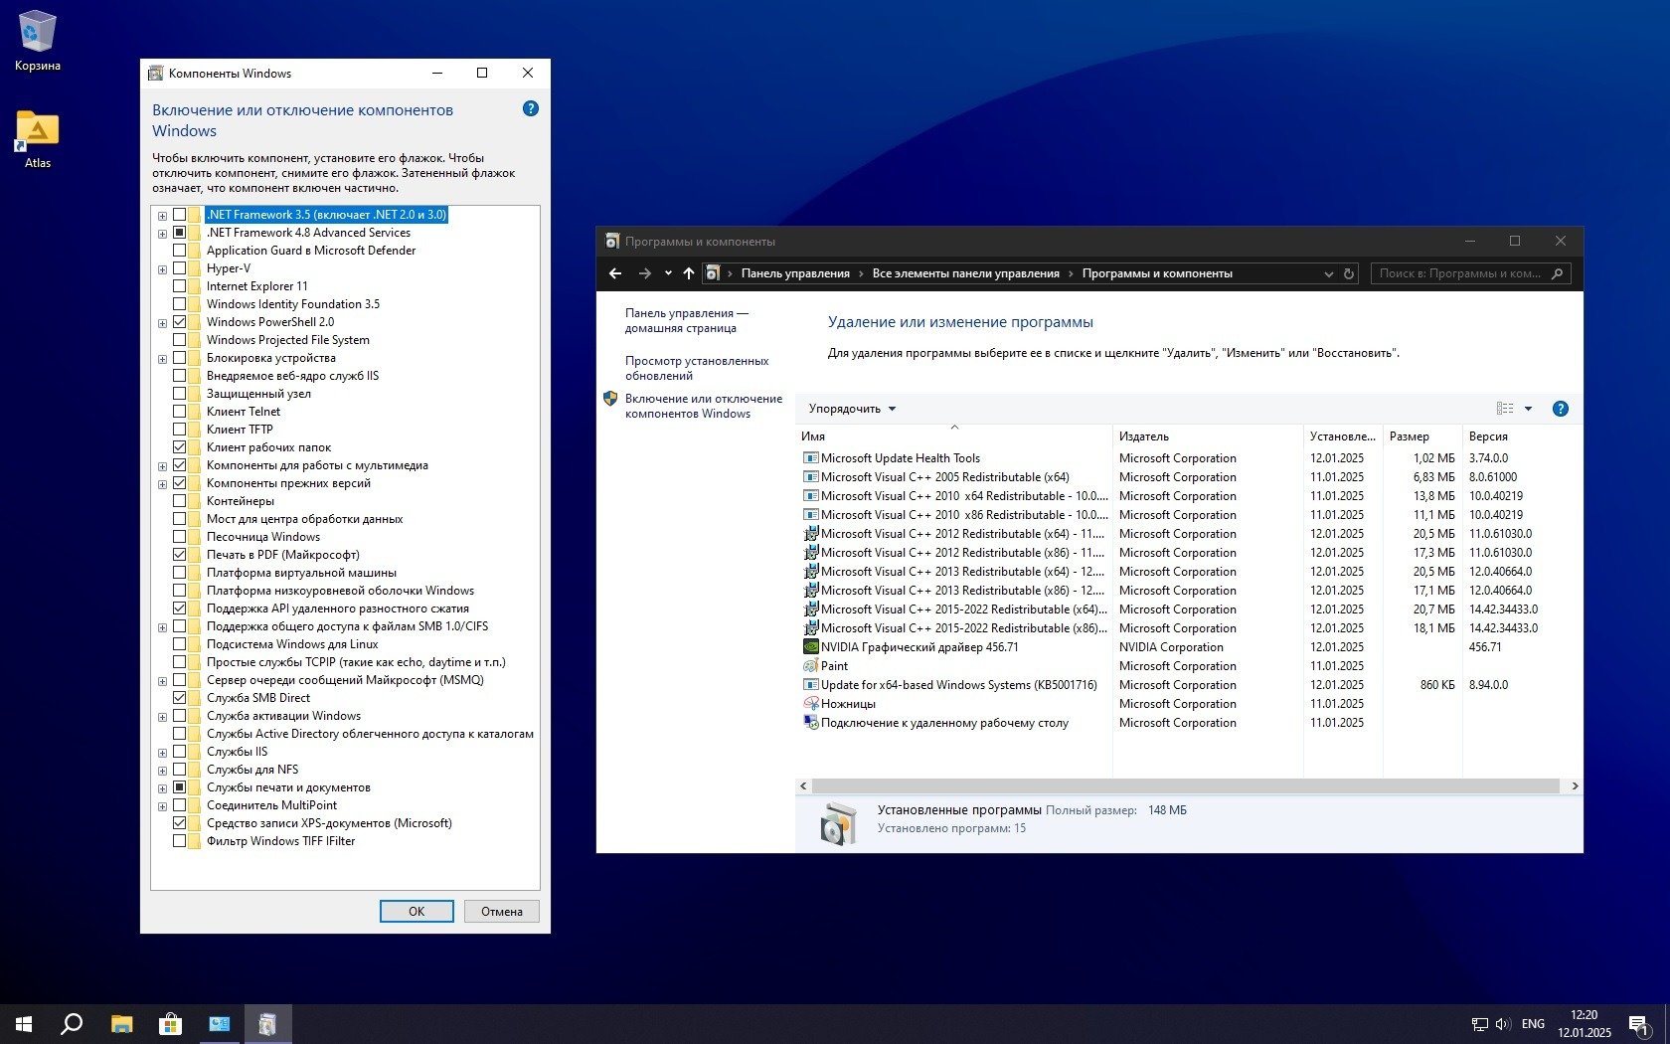Tick the Telnet client checkbox
Screen dimensions: 1670x1044
pyautogui.click(x=180, y=412)
